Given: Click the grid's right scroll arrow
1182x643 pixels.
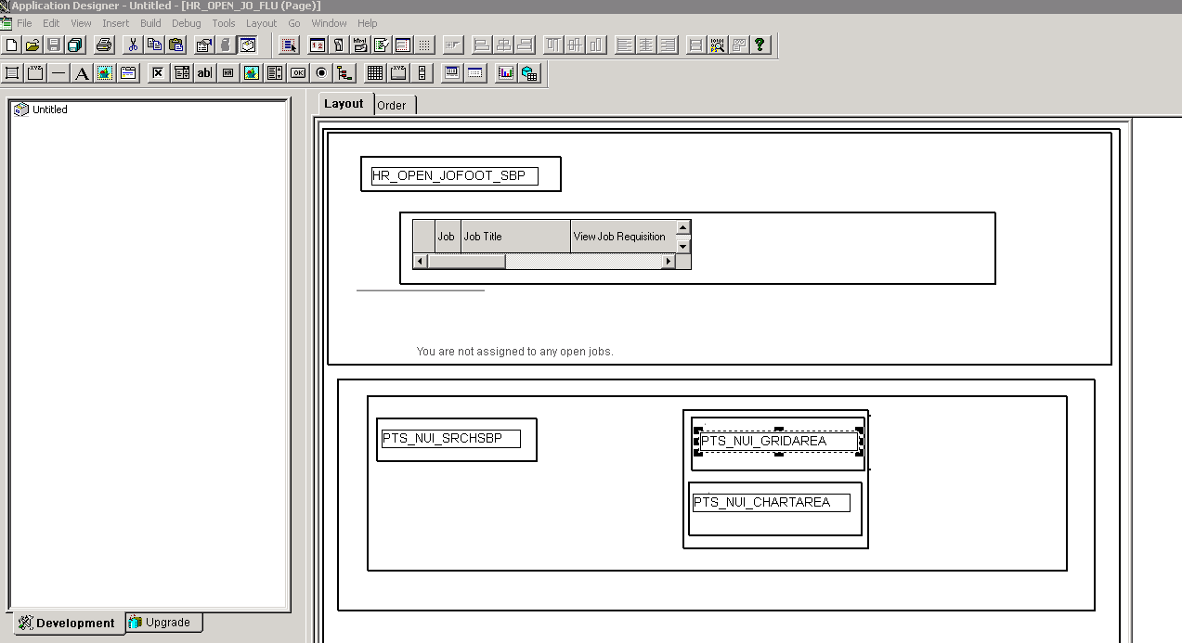Looking at the screenshot, I should [668, 262].
